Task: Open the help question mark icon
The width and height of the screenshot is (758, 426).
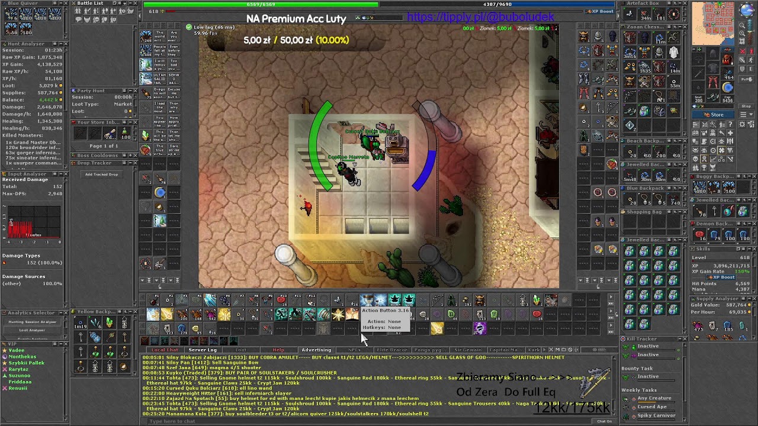Action: [x=730, y=124]
